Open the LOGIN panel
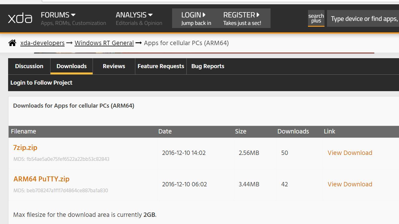This screenshot has width=399, height=224. 196,18
